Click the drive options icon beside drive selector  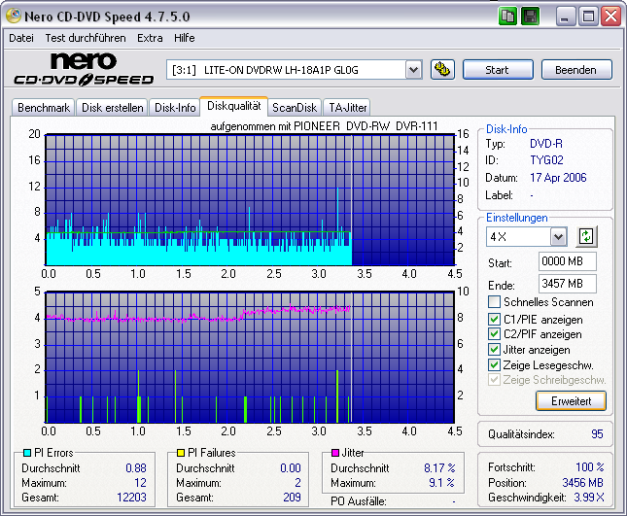[442, 69]
